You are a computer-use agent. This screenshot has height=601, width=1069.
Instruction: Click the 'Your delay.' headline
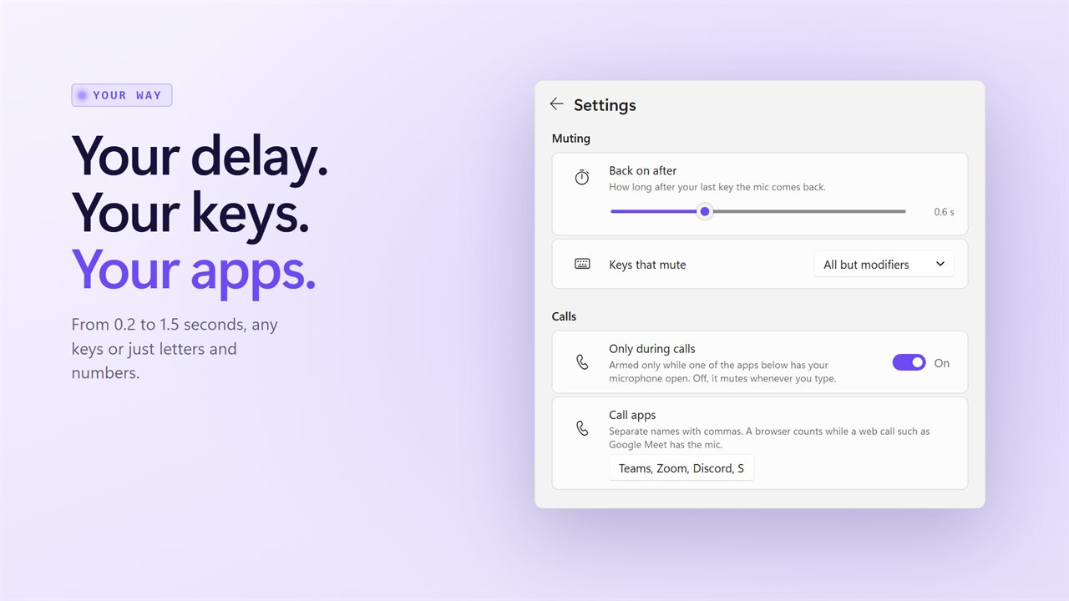(200, 156)
